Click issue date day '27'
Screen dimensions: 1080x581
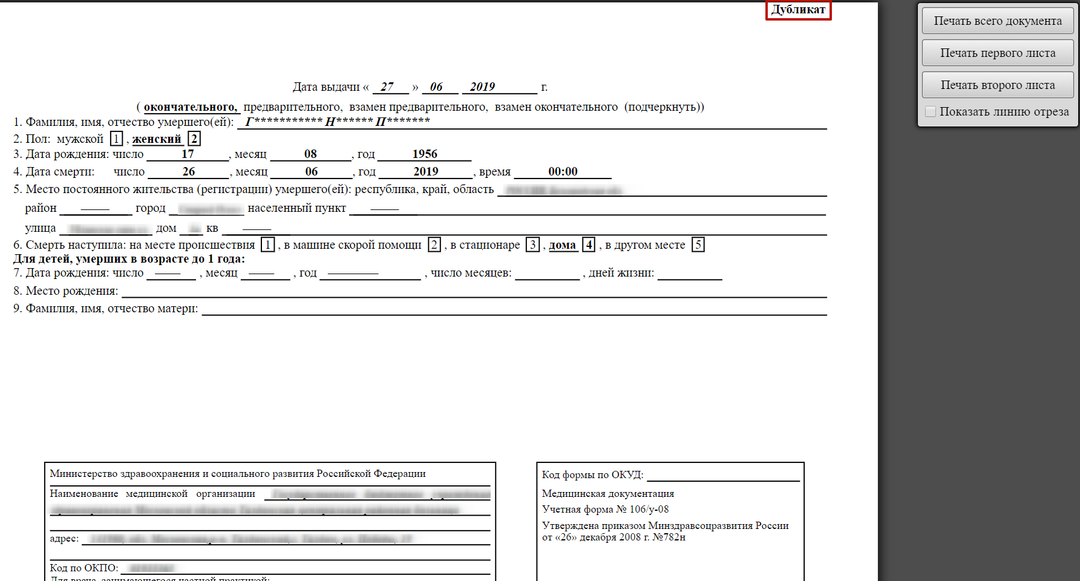387,87
